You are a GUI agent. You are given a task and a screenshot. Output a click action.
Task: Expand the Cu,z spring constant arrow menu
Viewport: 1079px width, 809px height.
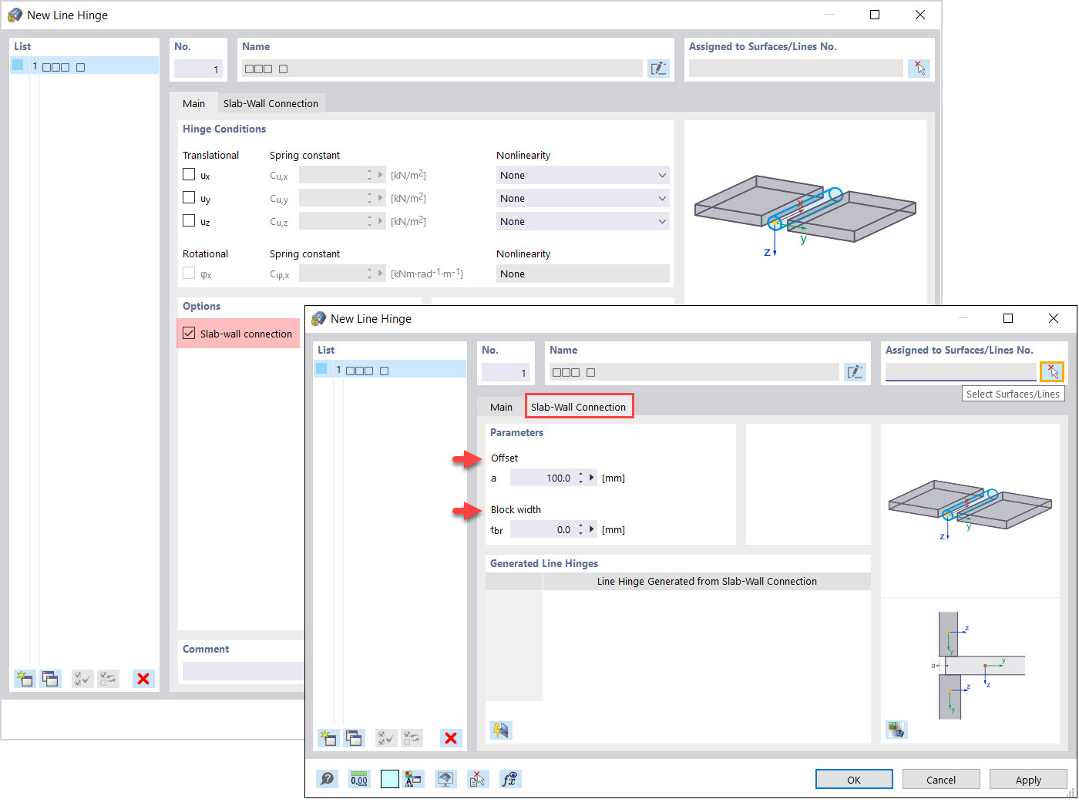pos(381,221)
